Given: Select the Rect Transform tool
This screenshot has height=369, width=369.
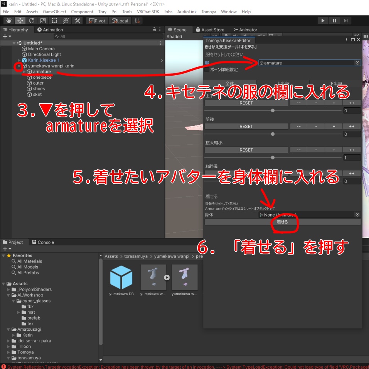Looking at the screenshot, I should (x=54, y=20).
